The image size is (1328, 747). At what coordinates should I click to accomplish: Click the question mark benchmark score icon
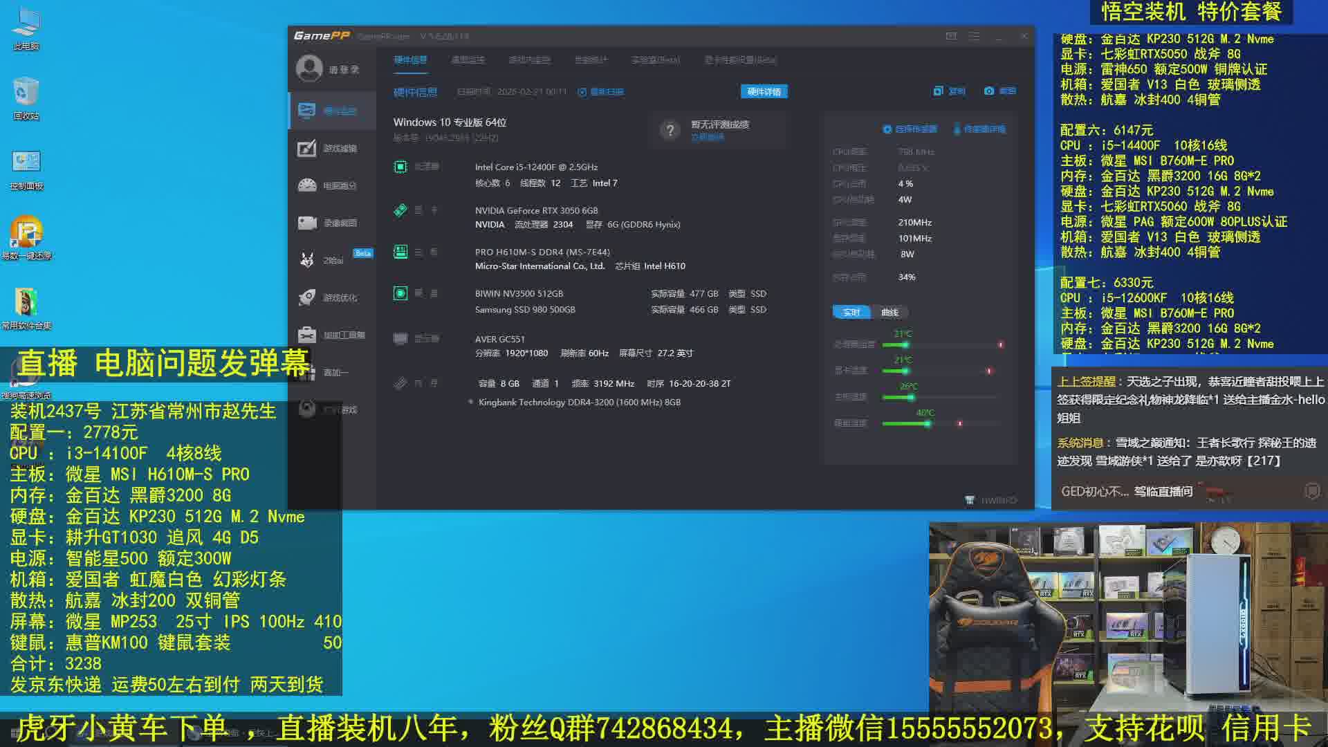click(670, 130)
